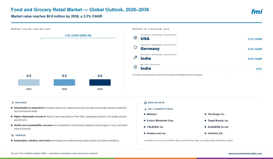This screenshot has height=159, width=273.
Task: Select the medium blue 2026 bar
Action: click(x=64, y=83)
